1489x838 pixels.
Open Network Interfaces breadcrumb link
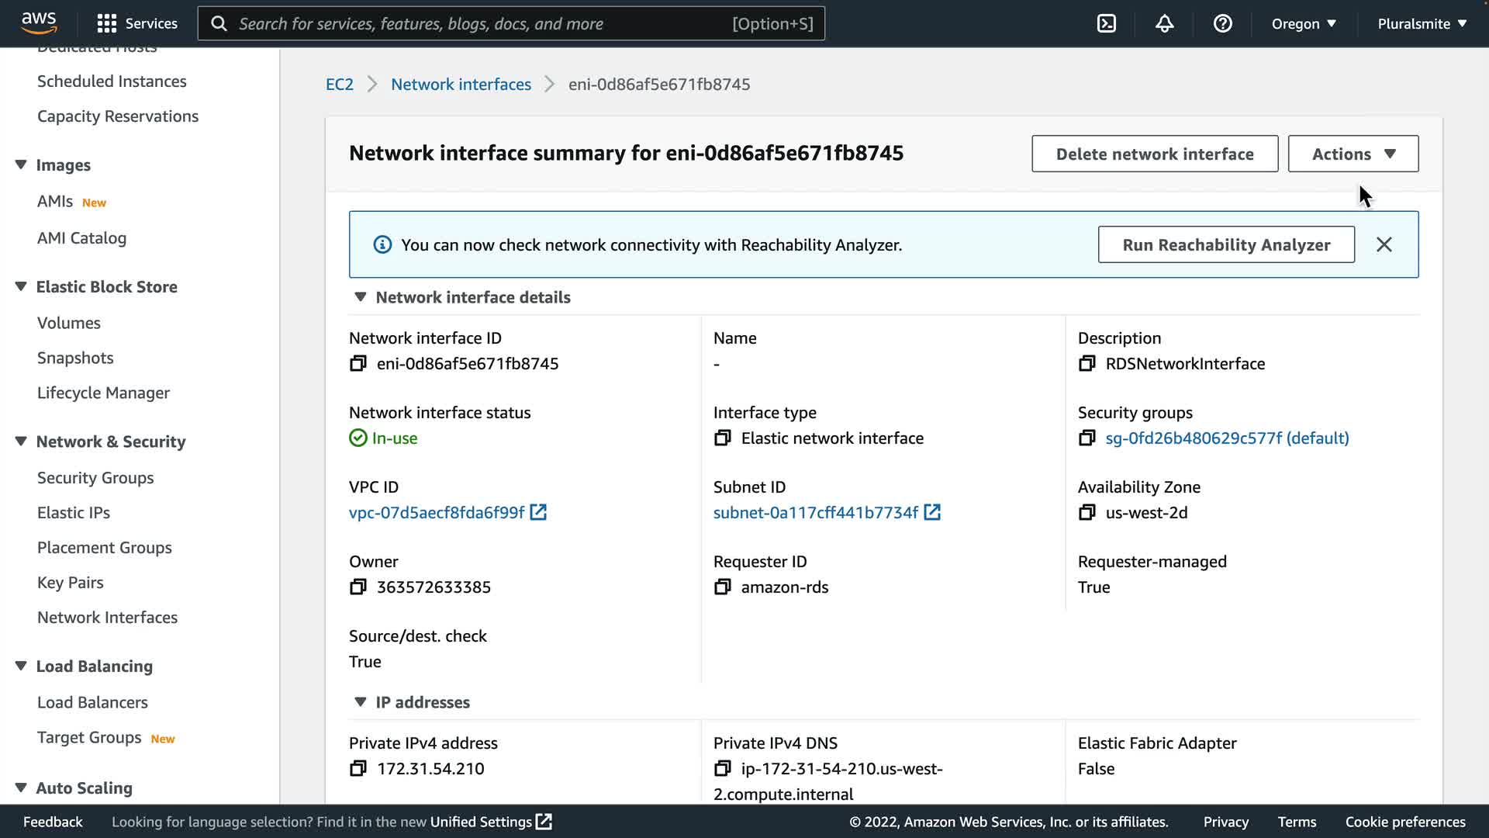(461, 84)
